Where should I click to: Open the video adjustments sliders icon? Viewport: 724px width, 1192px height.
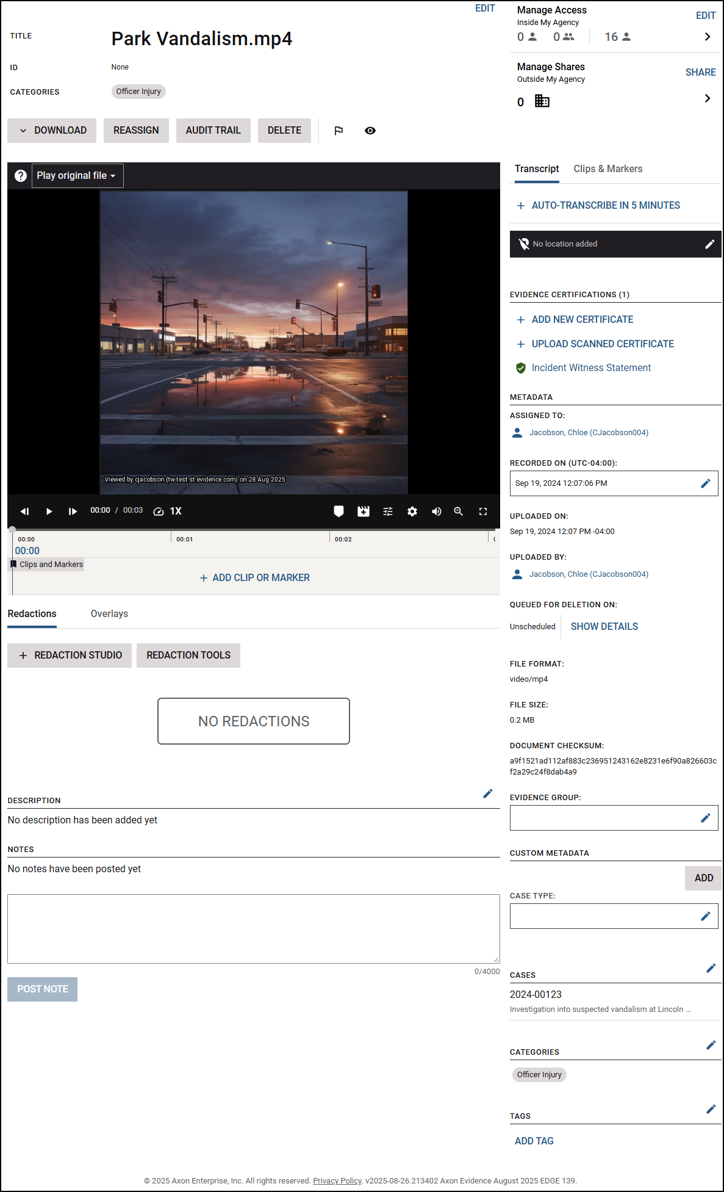(388, 511)
